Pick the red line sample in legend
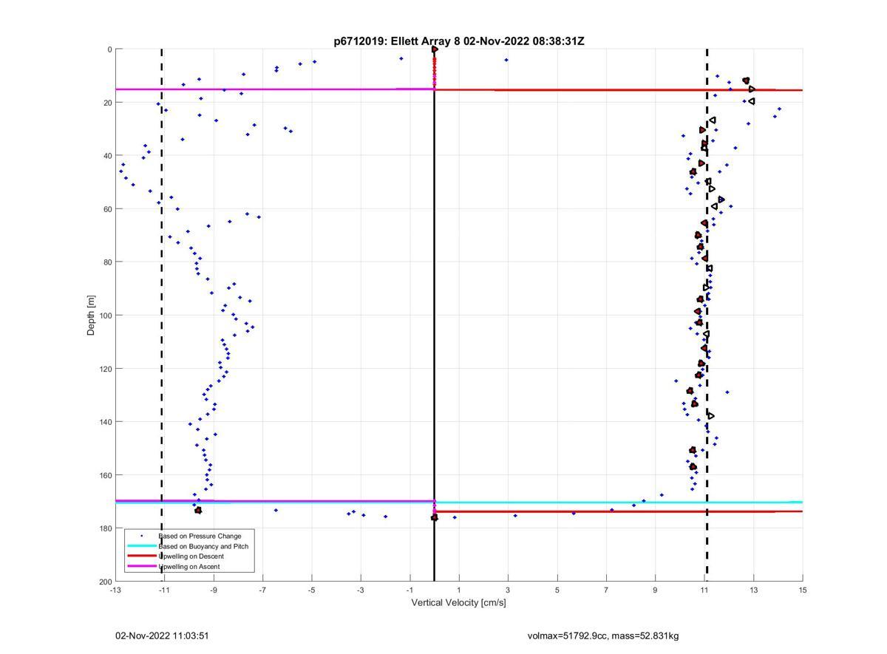 pyautogui.click(x=142, y=556)
